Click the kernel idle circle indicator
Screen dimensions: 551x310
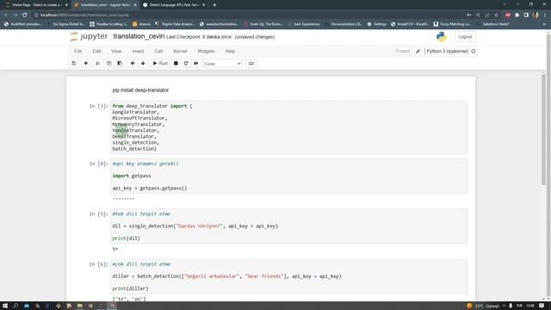(474, 52)
